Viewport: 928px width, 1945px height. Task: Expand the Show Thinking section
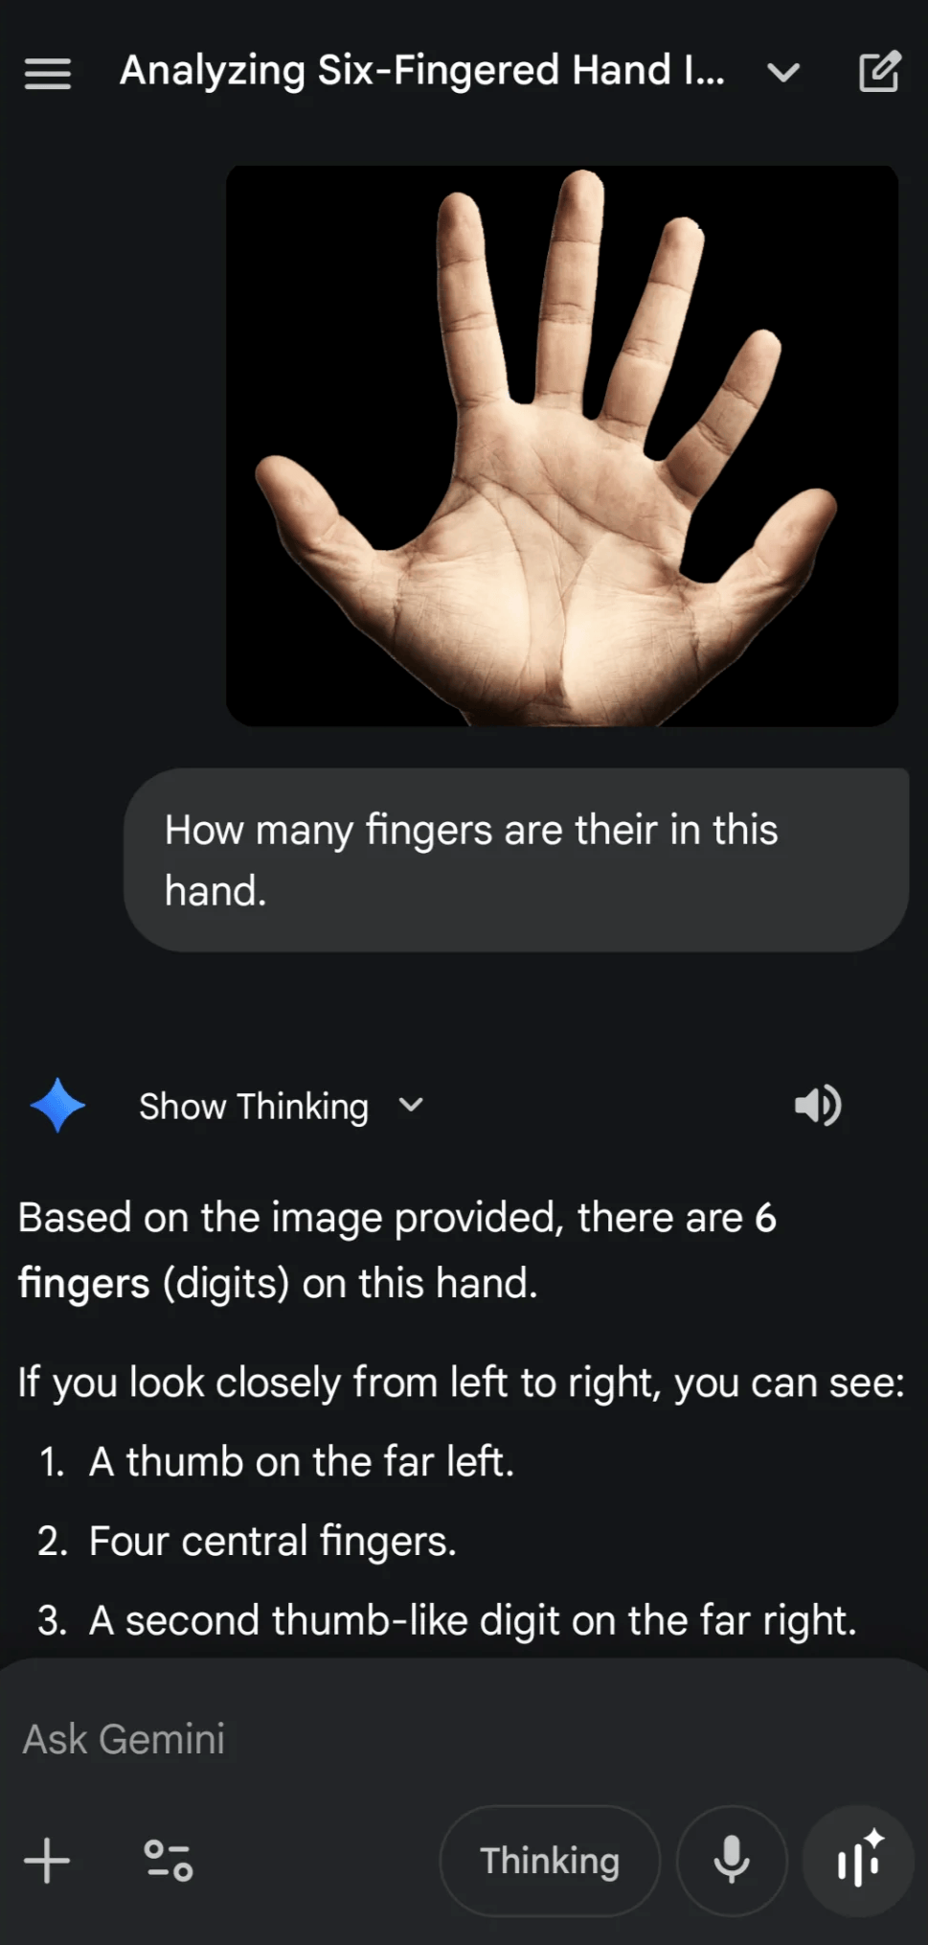click(x=254, y=1107)
